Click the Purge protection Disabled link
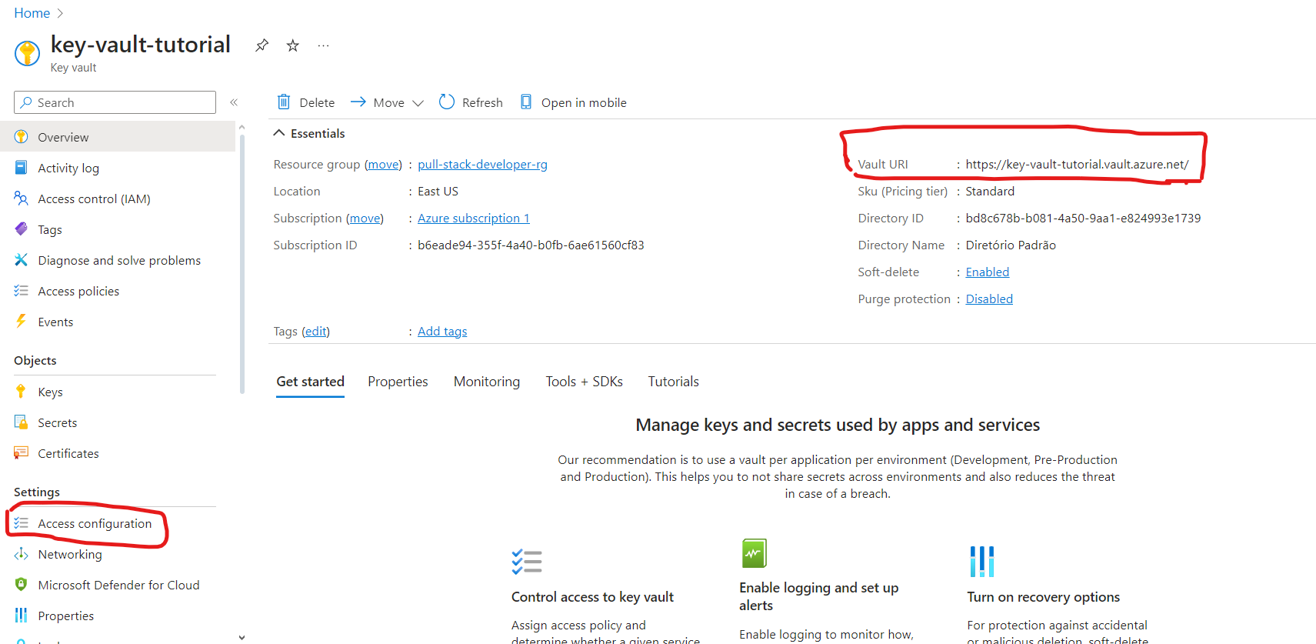The image size is (1316, 644). pyautogui.click(x=989, y=299)
